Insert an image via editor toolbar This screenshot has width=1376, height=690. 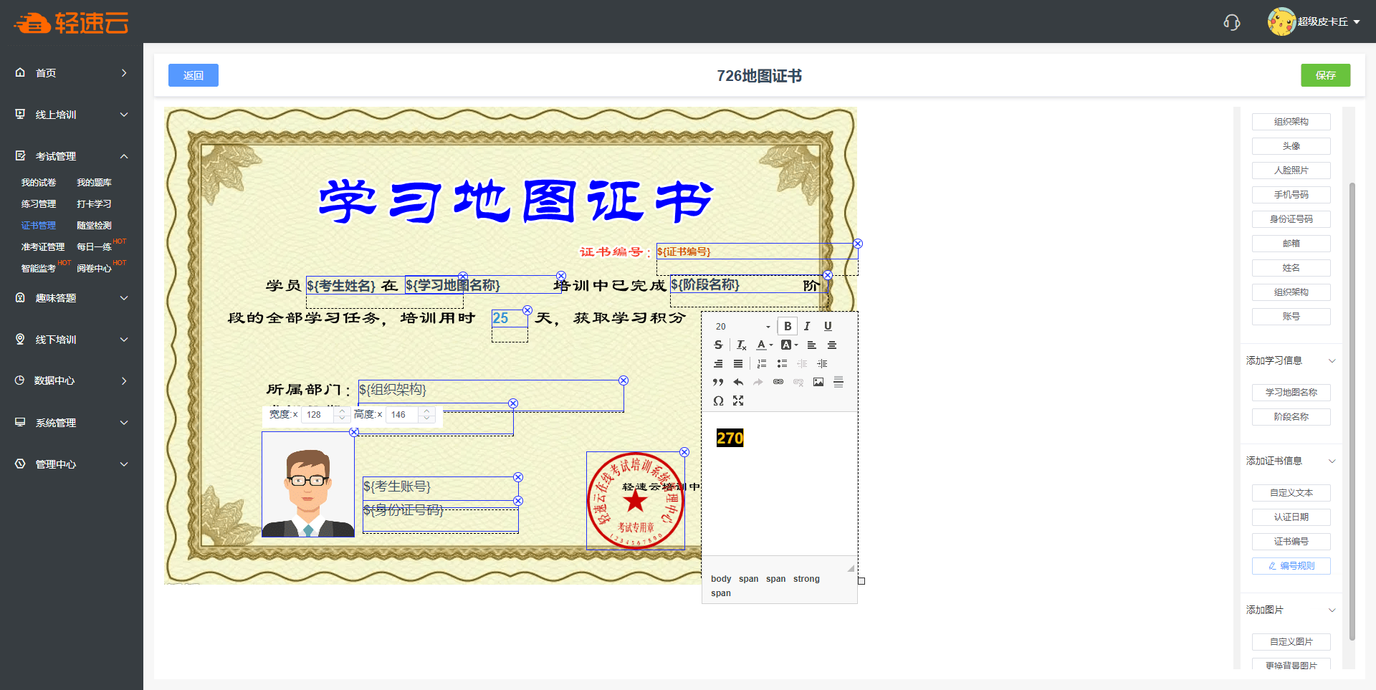click(818, 382)
